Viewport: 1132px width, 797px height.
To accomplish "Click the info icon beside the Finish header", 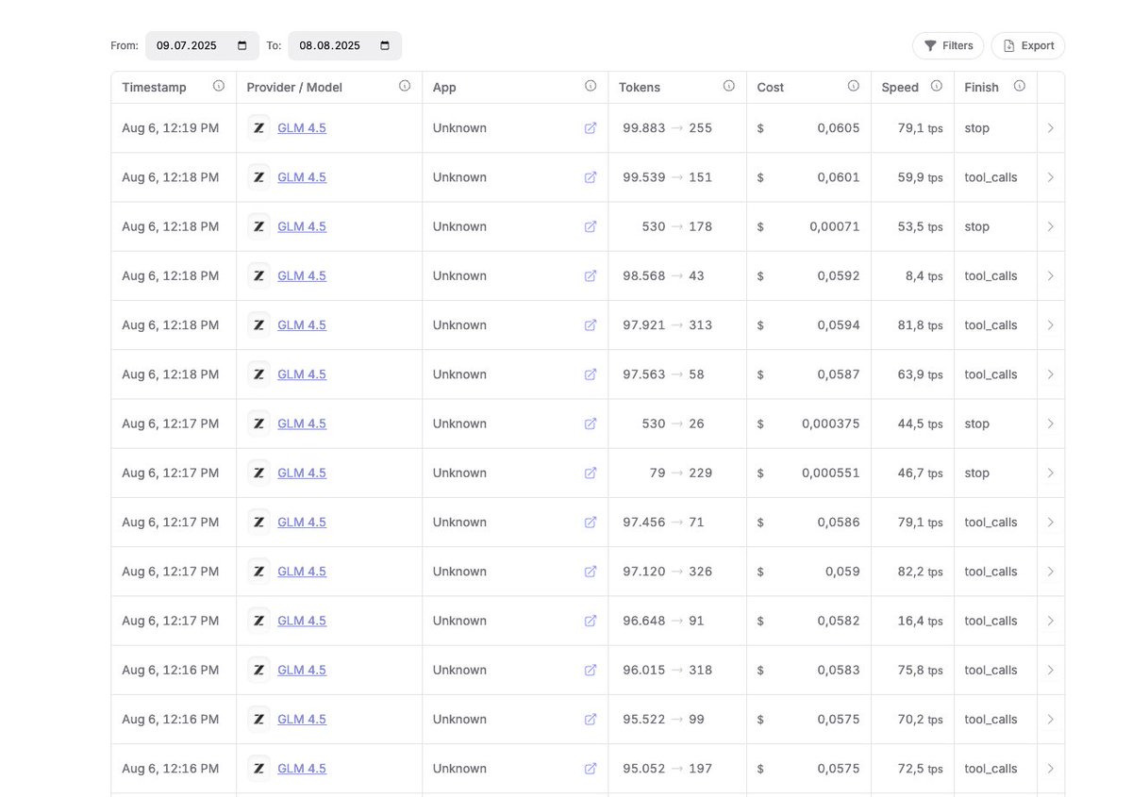I will tap(1020, 86).
